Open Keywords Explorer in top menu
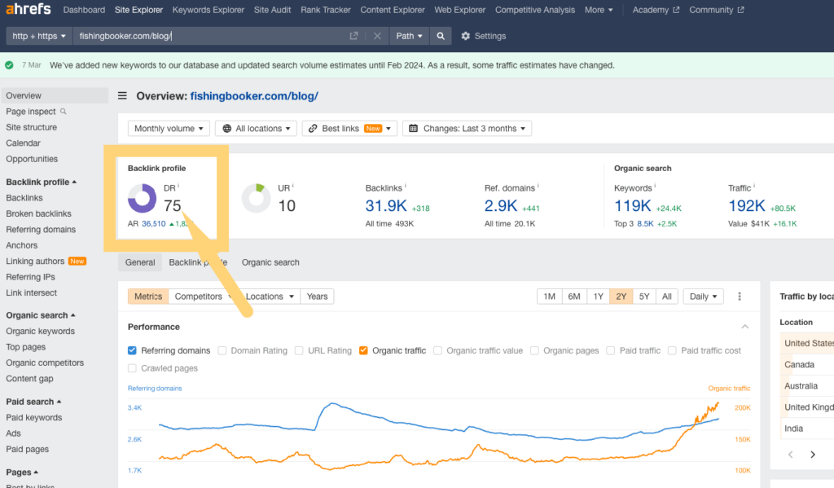 208,10
